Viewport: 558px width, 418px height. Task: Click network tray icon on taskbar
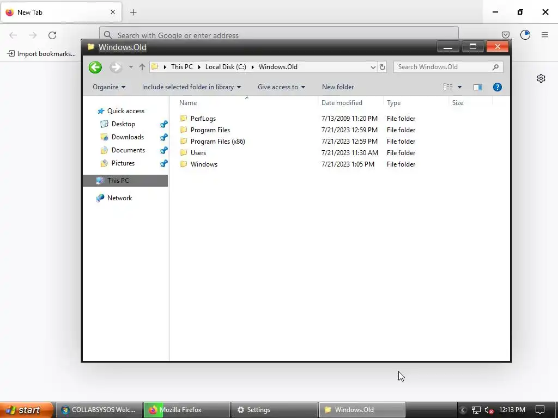click(x=476, y=410)
